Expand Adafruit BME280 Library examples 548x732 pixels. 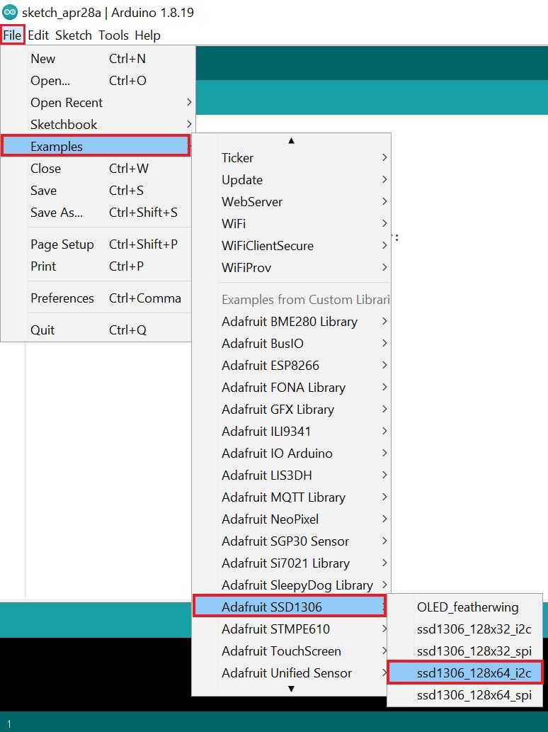[x=290, y=322]
